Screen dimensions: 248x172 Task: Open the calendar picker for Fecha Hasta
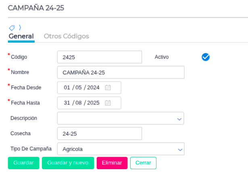point(108,103)
